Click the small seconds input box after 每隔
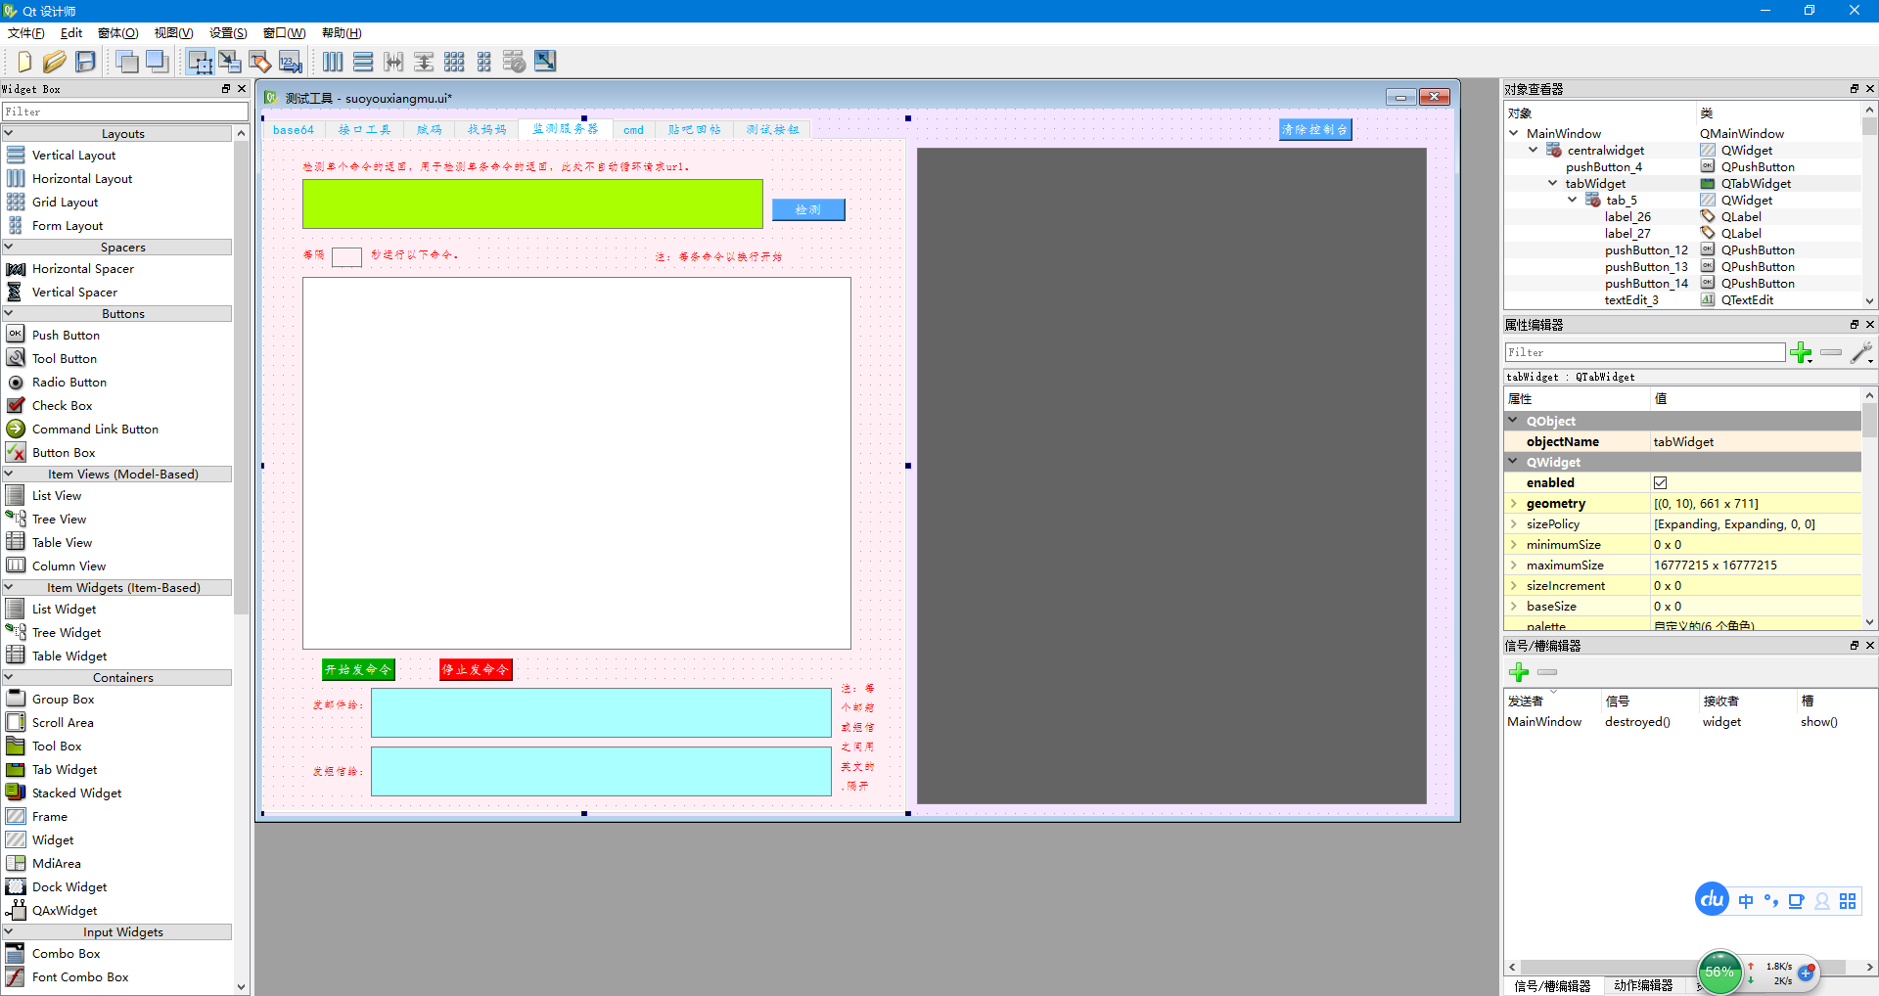 pyautogui.click(x=346, y=256)
